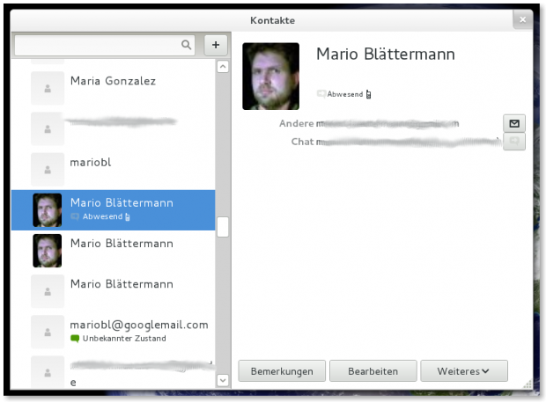
Task: Click the Abwesend status in details pane
Action: tap(345, 94)
